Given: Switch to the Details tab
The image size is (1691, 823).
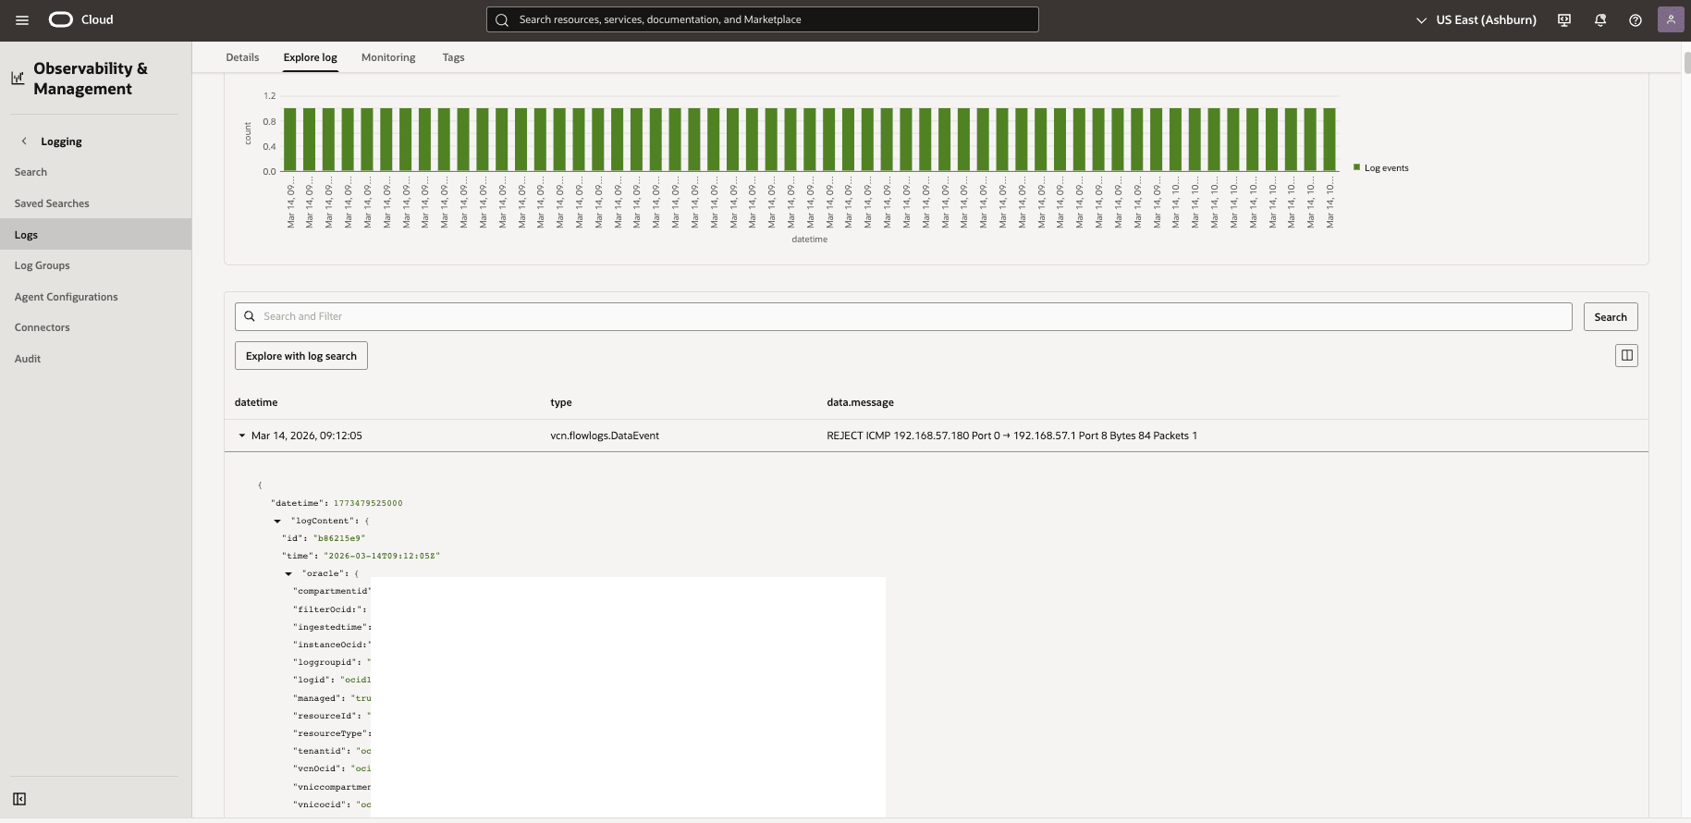Looking at the screenshot, I should (242, 57).
